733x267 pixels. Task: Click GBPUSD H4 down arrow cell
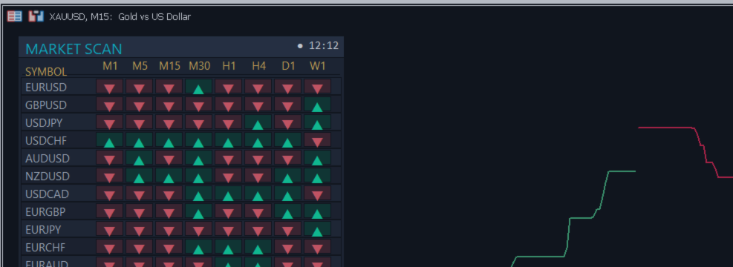click(258, 105)
